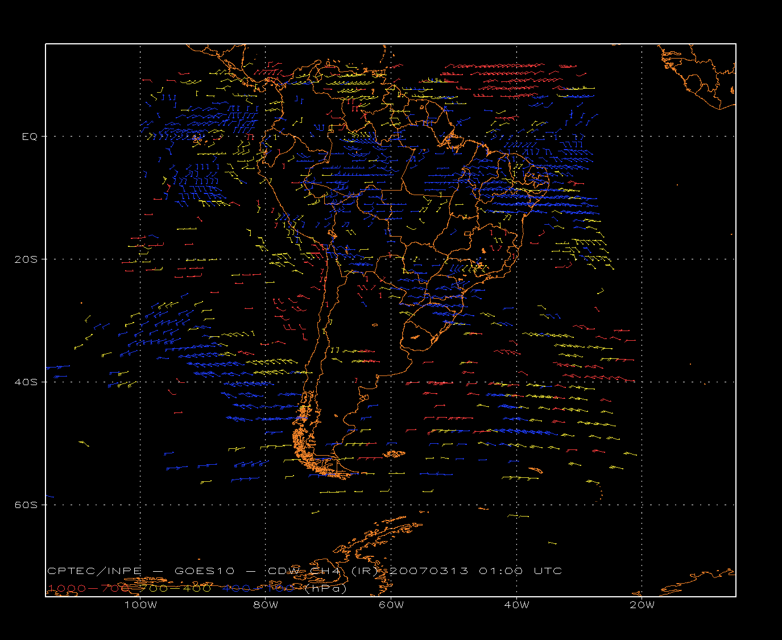The width and height of the screenshot is (782, 640).
Task: Click the 40S latitude label
Action: tap(26, 382)
